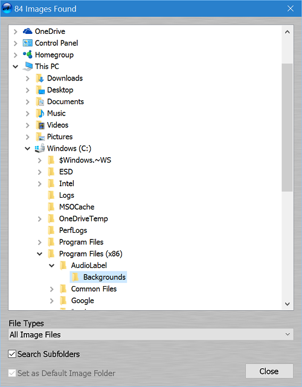Click the Intel folder icon
This screenshot has width=302, height=387.
point(51,184)
